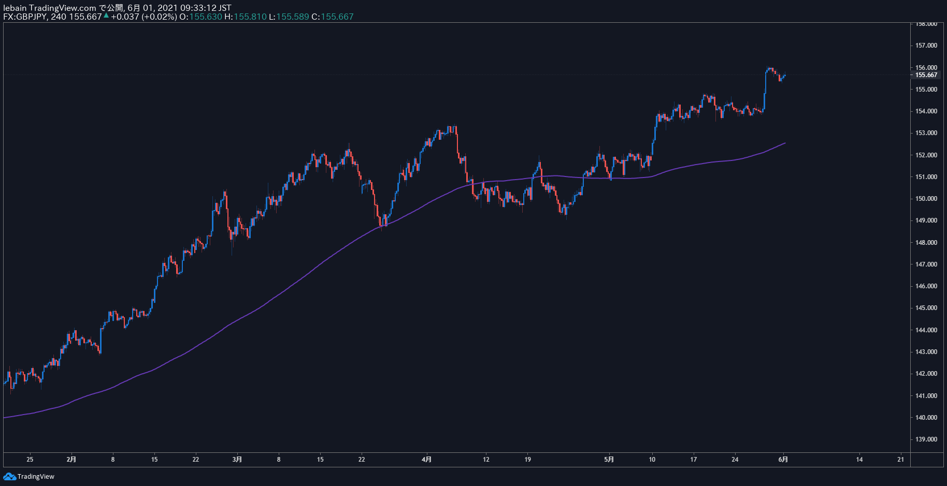
Task: Click the TradingView cloud logo icon
Action: pyautogui.click(x=9, y=476)
